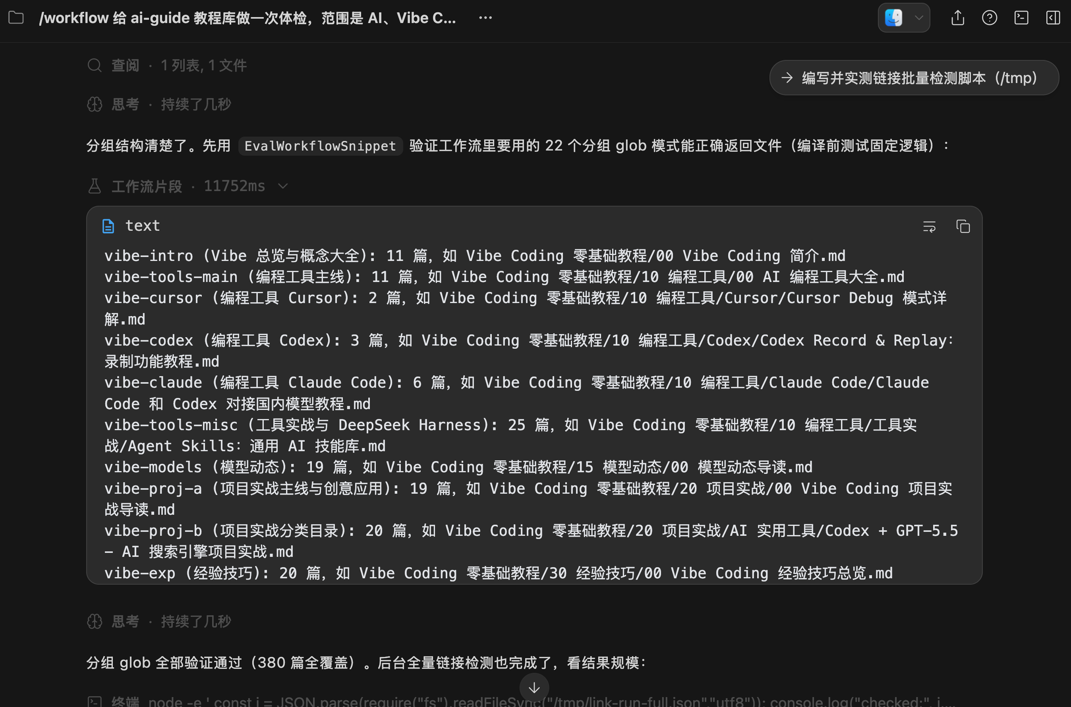This screenshot has width=1071, height=707.
Task: Click the vibe-proj-b line in output
Action: (531, 541)
